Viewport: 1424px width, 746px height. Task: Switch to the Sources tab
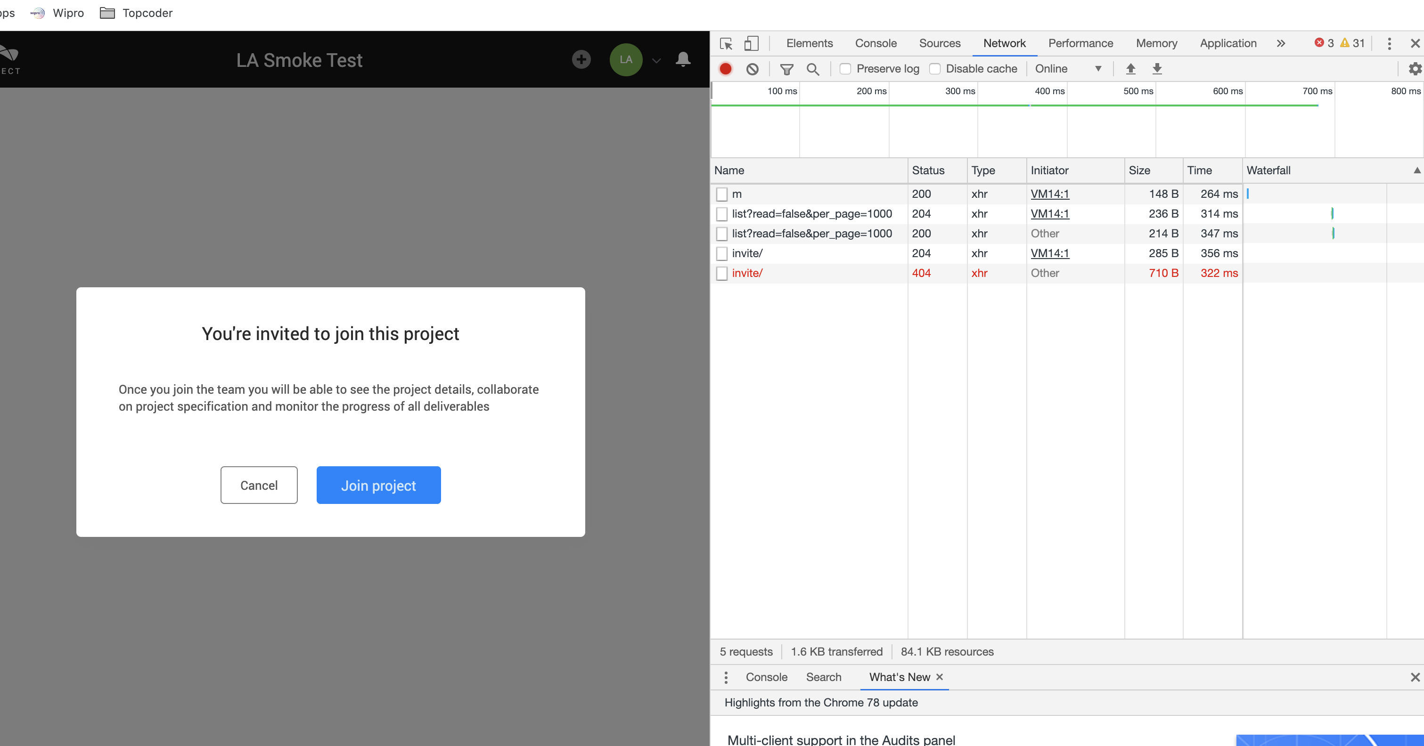coord(939,43)
